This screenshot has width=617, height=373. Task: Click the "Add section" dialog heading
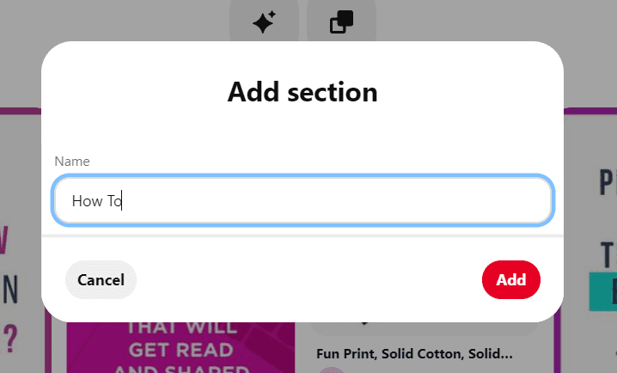coord(302,92)
